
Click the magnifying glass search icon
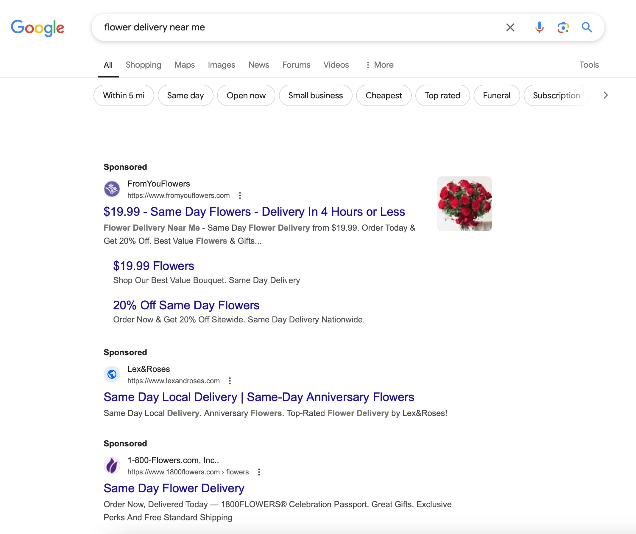point(587,28)
